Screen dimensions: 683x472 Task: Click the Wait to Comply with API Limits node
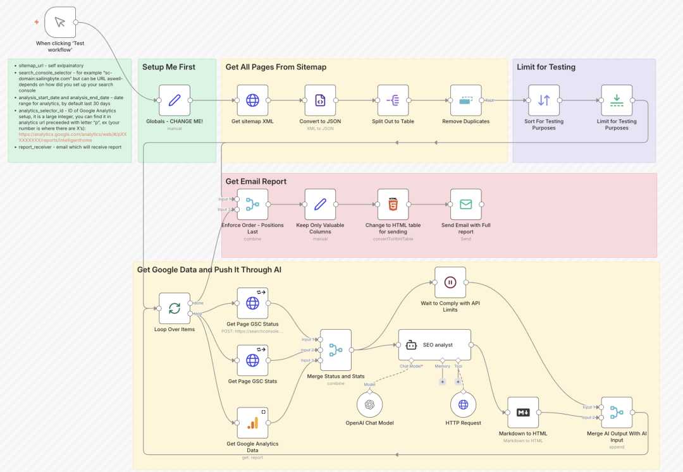click(450, 282)
